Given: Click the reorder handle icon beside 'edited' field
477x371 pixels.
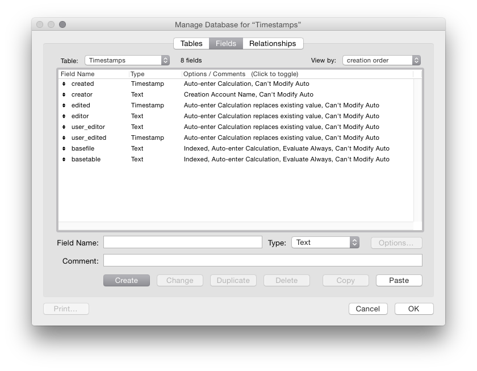Looking at the screenshot, I should coord(64,106).
